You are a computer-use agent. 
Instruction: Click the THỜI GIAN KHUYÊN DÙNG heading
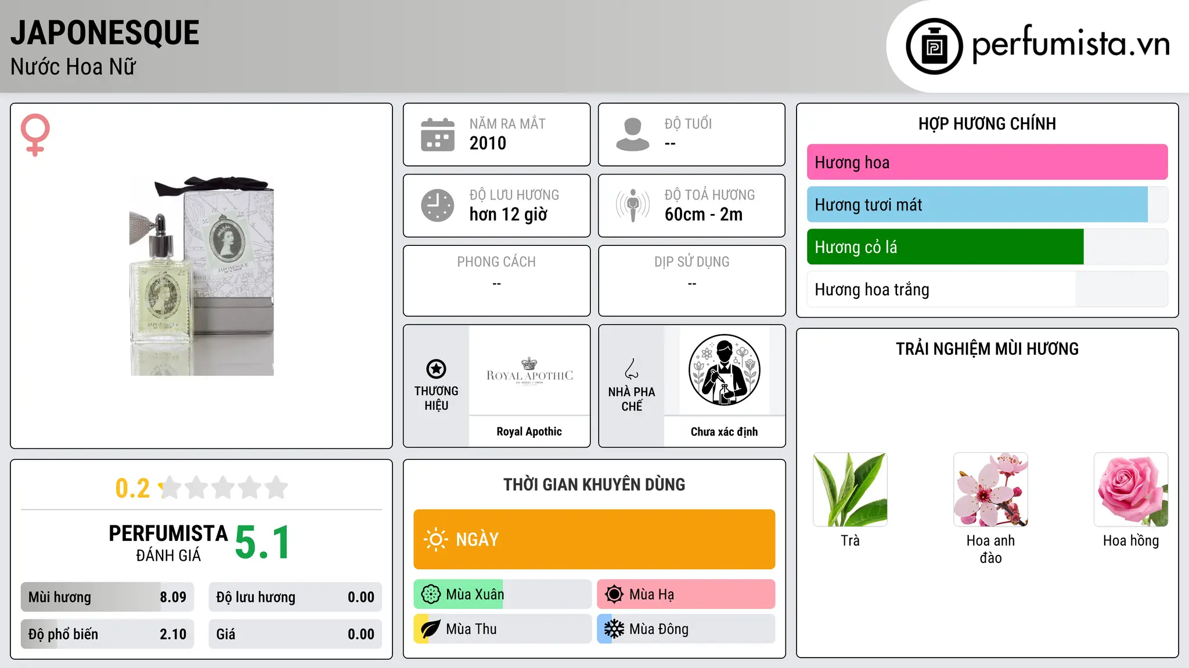[x=594, y=484]
